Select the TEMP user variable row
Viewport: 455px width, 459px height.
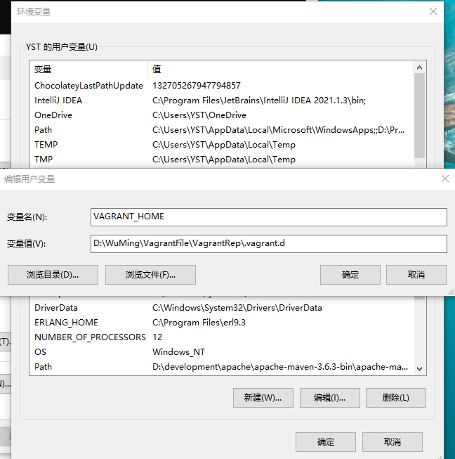click(x=222, y=145)
